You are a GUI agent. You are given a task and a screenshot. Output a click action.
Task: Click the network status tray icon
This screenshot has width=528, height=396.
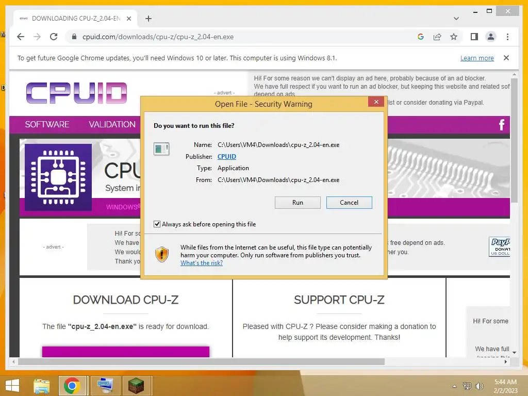467,386
